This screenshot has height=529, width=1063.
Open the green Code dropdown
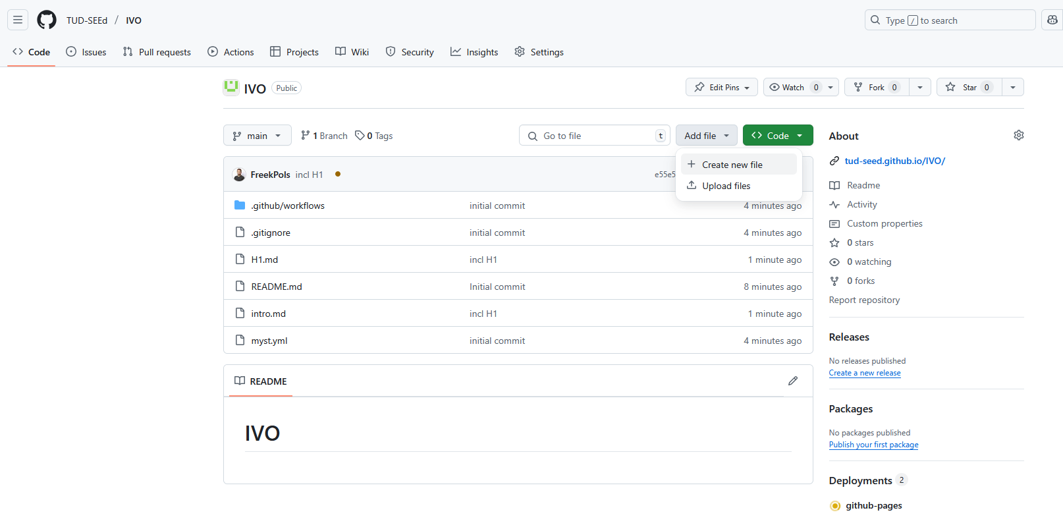[x=777, y=136]
